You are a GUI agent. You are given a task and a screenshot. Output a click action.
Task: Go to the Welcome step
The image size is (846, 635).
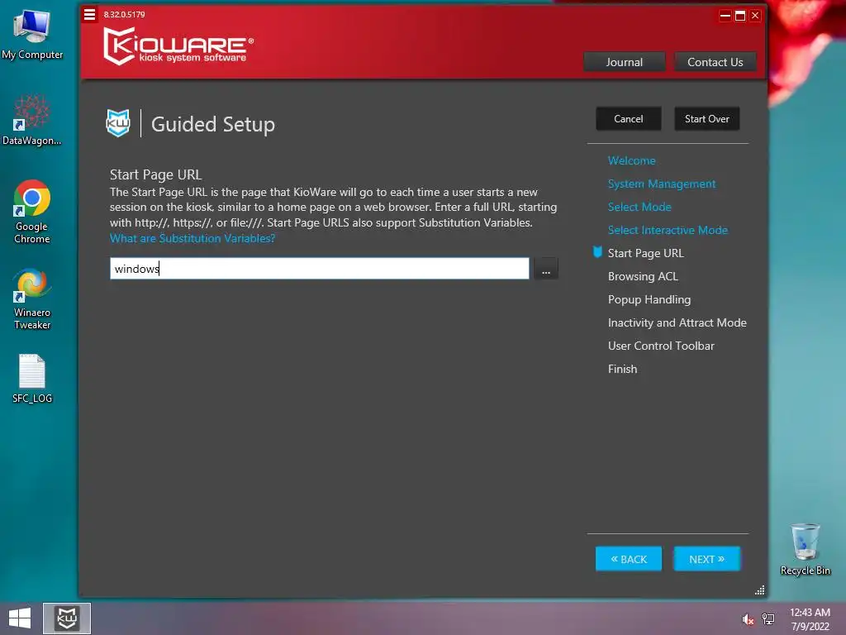coord(632,160)
